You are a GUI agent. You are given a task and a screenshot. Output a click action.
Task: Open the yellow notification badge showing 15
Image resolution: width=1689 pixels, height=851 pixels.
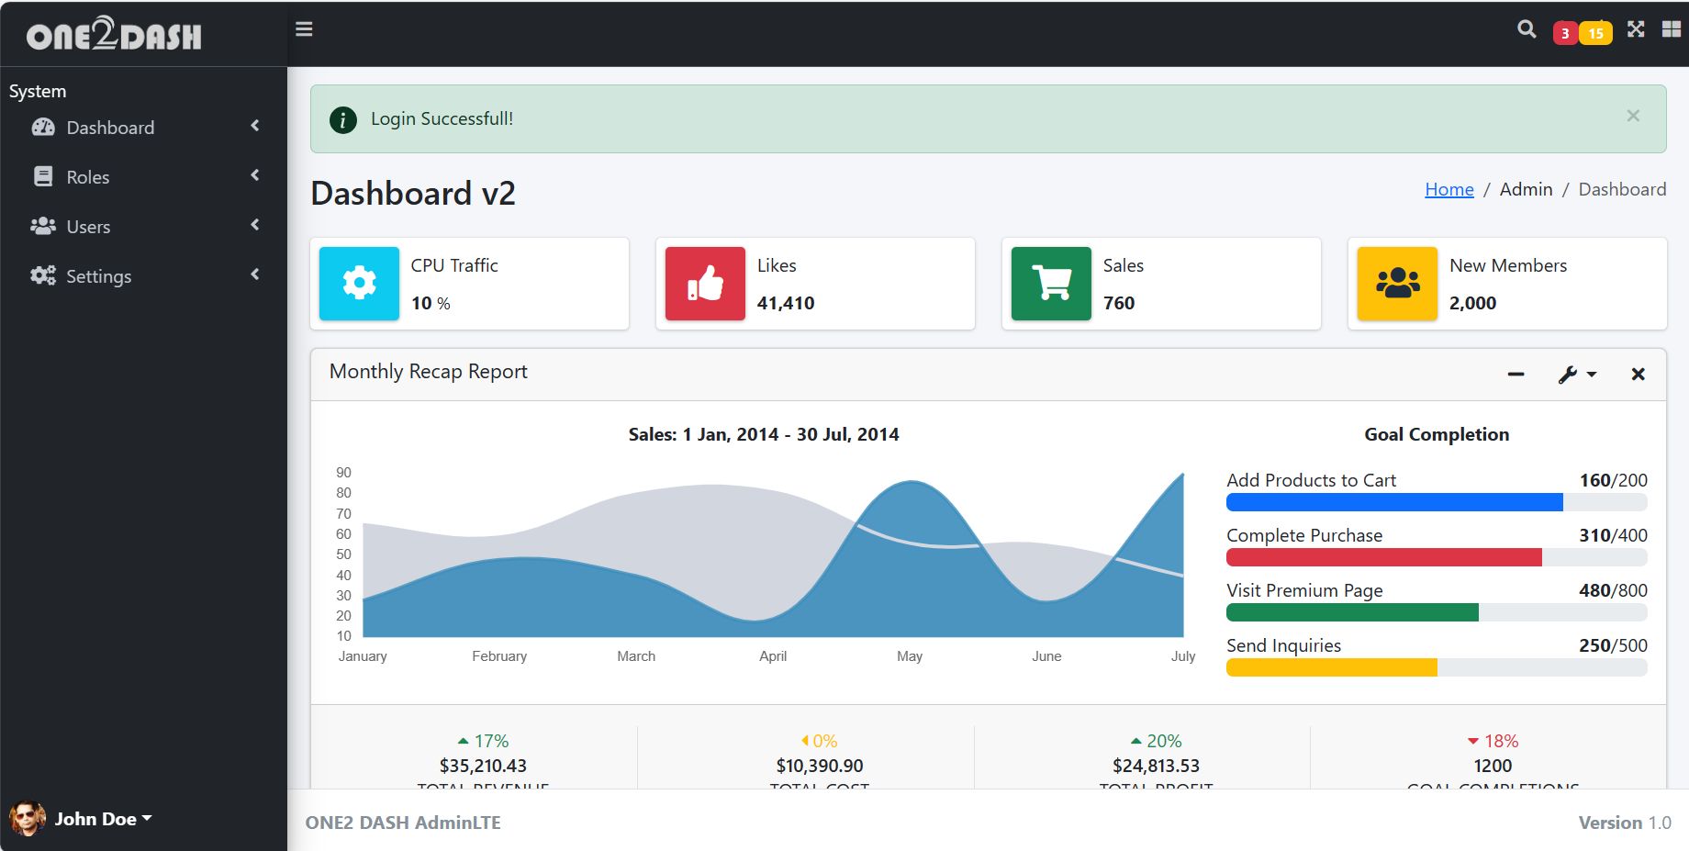coord(1596,33)
